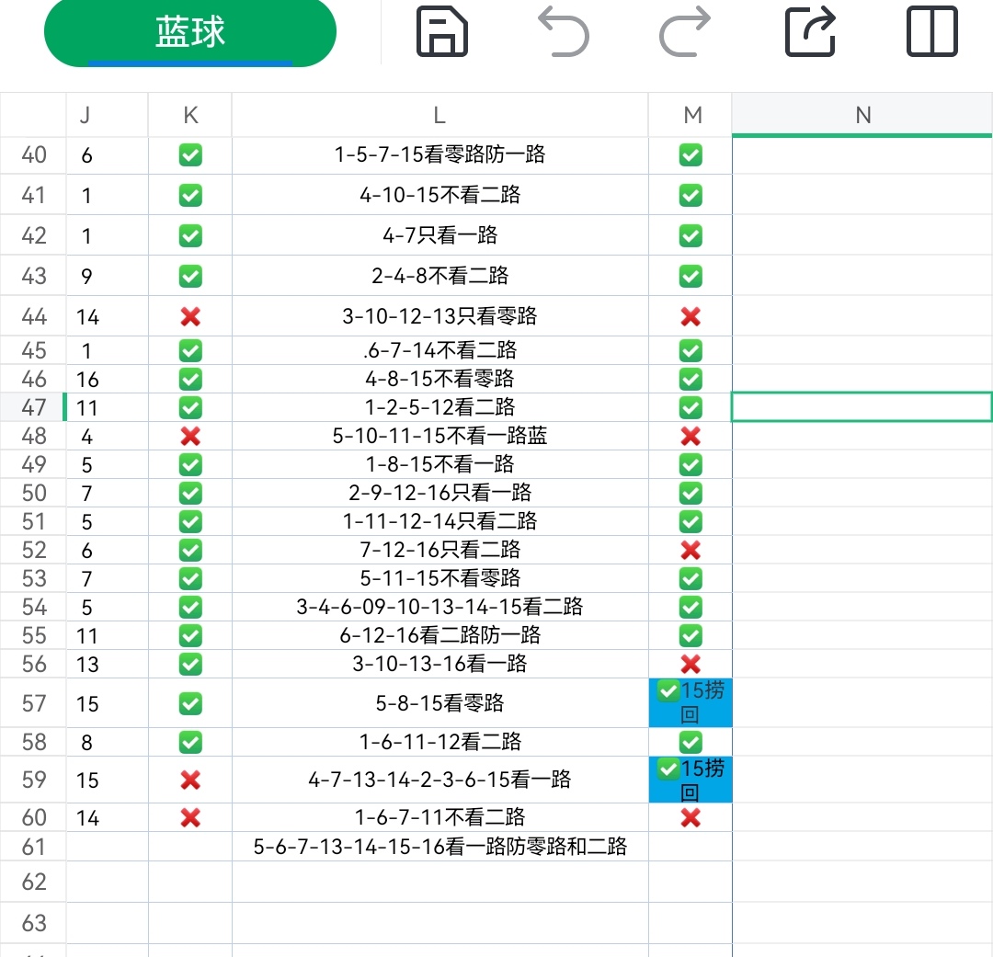Tap the Redo icon

pyautogui.click(x=687, y=31)
